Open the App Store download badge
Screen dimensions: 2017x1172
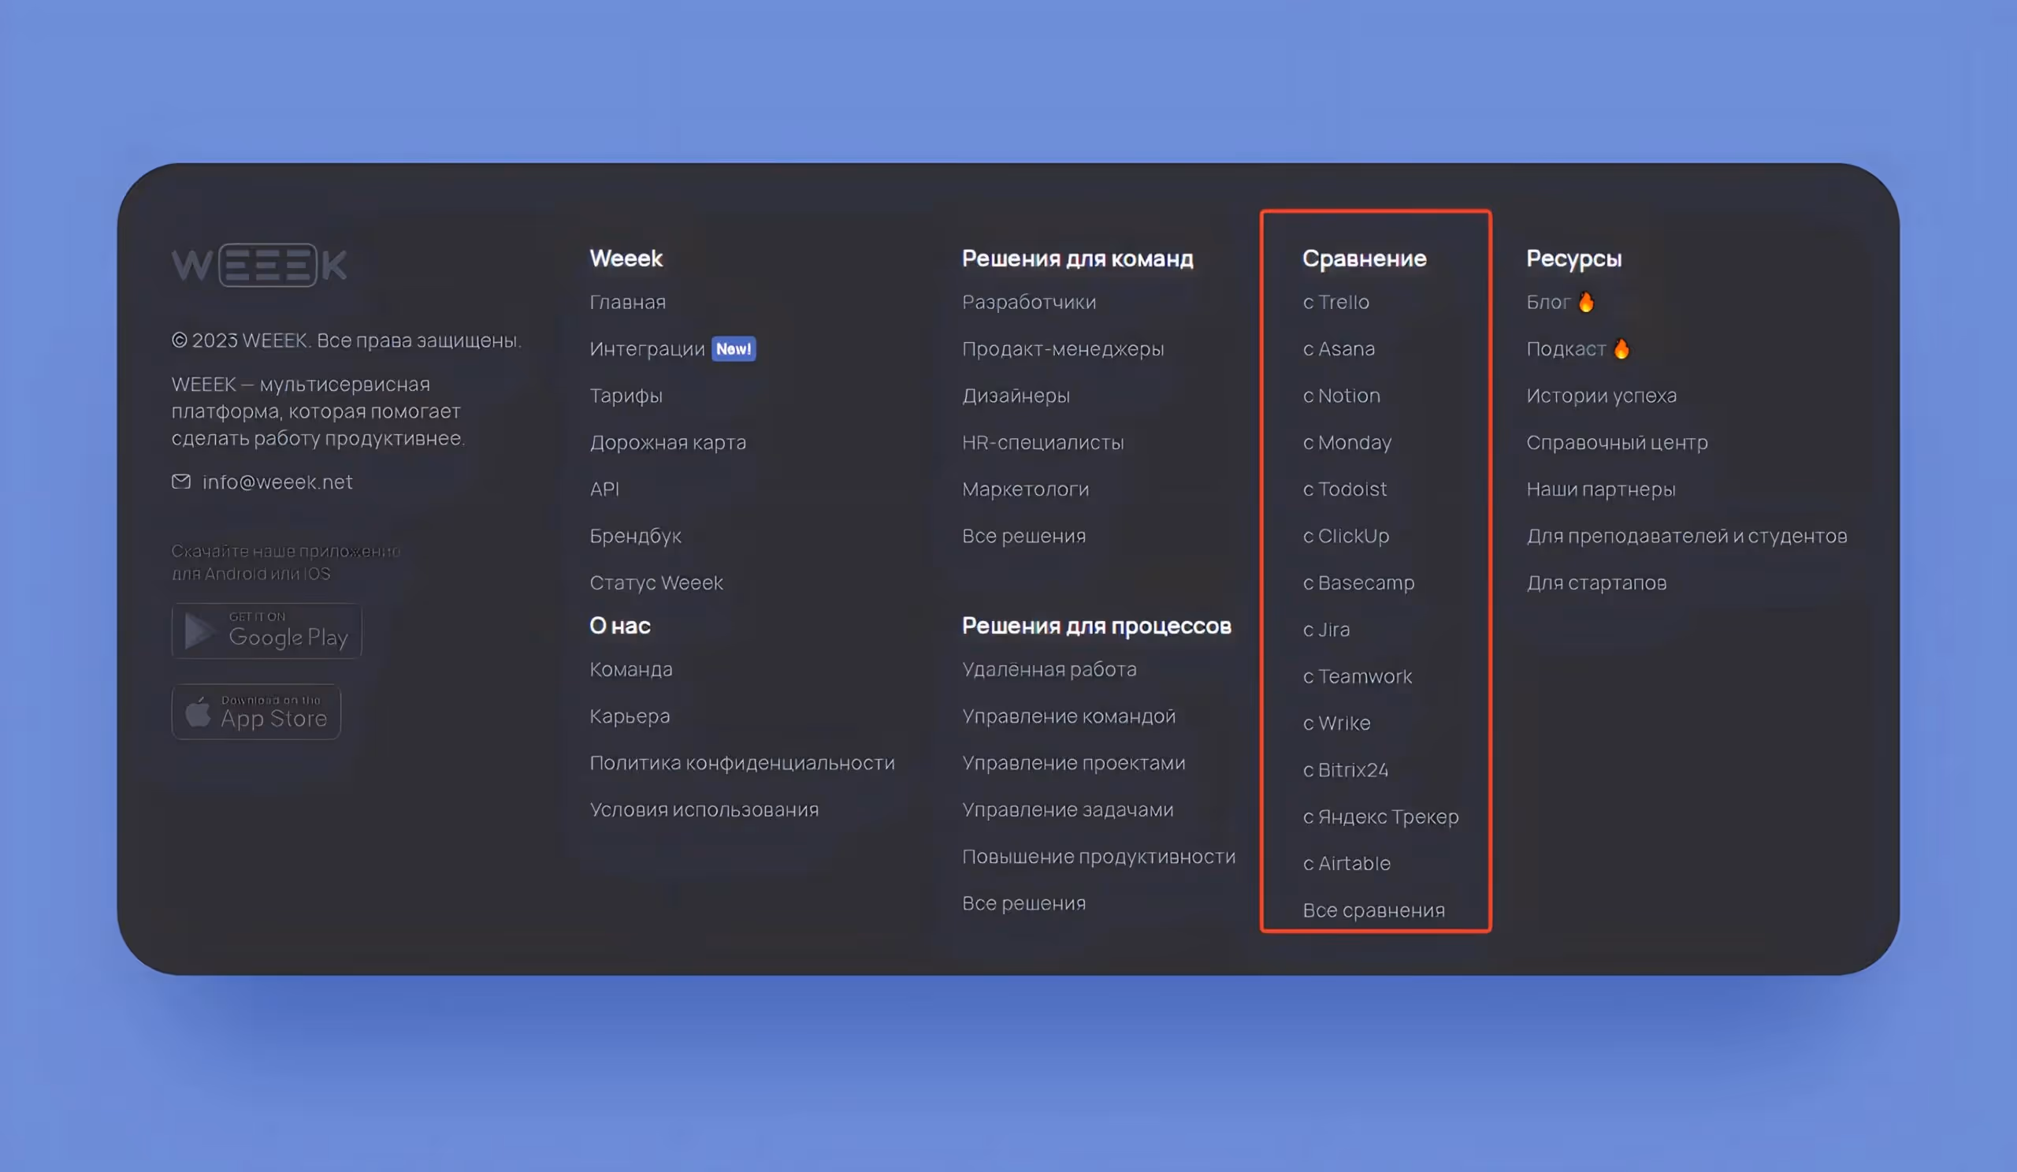point(256,712)
